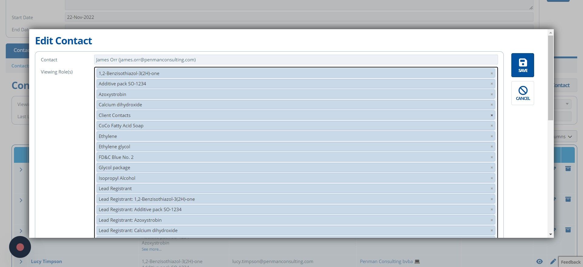Click the Contact name input field
This screenshot has width=583, height=267.
tap(296, 60)
